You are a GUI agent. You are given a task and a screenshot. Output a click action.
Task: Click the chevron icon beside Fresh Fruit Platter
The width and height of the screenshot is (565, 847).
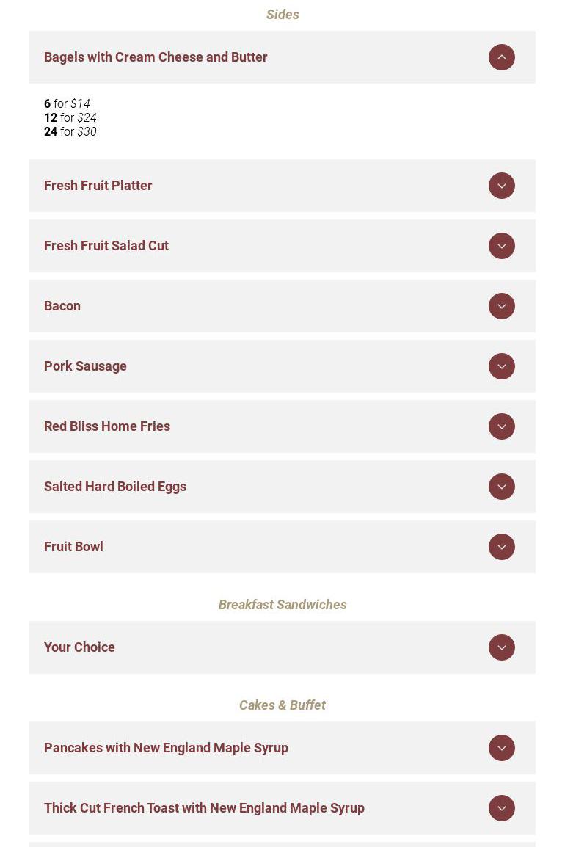point(502,186)
